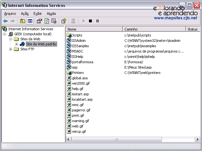Sort by the Status column header
Screen dimensions: 202x151
pyautogui.click(x=193, y=29)
